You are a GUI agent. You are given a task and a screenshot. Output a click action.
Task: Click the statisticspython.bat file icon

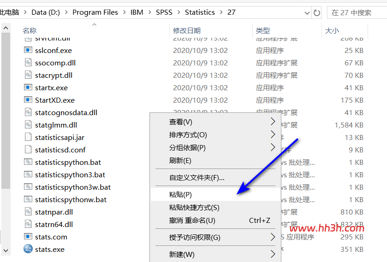(x=28, y=162)
